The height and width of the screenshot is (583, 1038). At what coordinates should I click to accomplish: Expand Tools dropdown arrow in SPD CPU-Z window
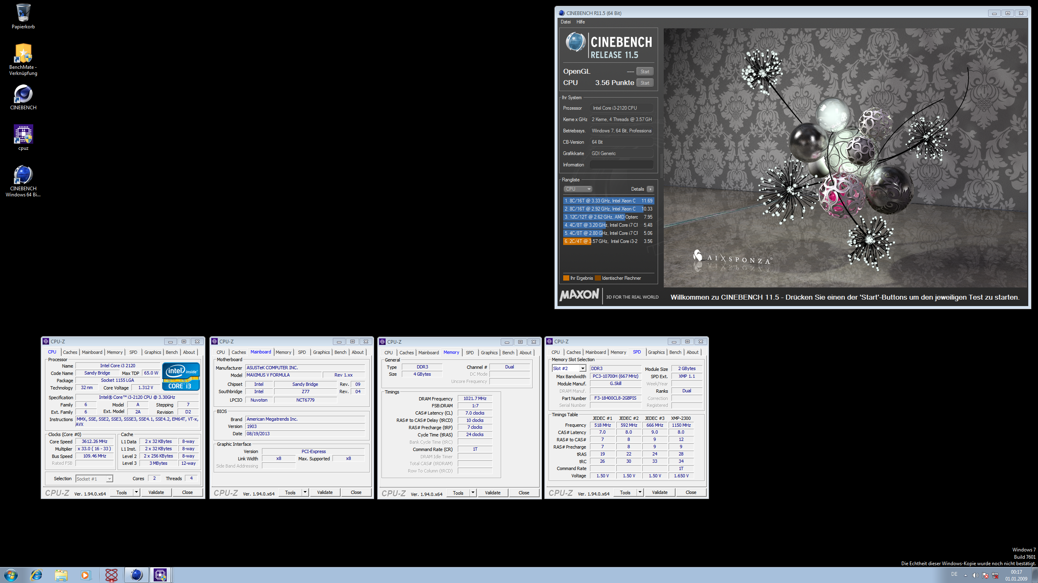pyautogui.click(x=640, y=492)
